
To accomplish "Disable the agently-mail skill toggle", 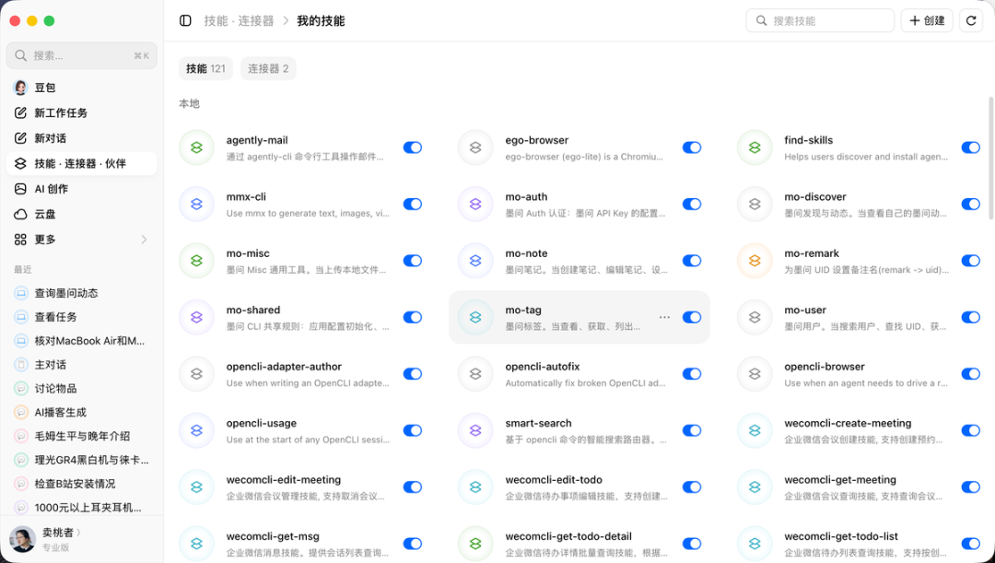I will point(413,147).
